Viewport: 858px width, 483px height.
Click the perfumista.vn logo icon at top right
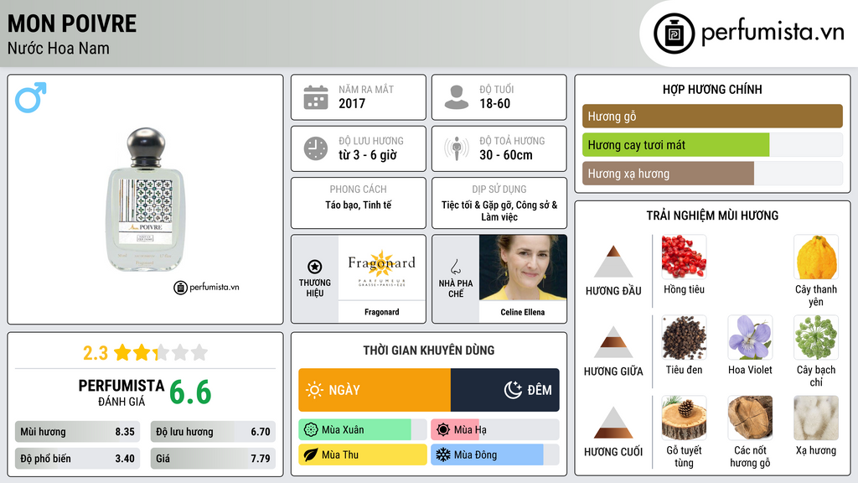pos(674,34)
